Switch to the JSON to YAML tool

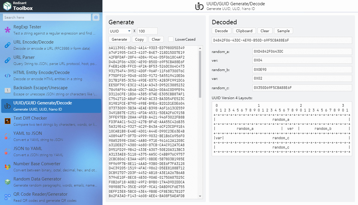[51, 151]
